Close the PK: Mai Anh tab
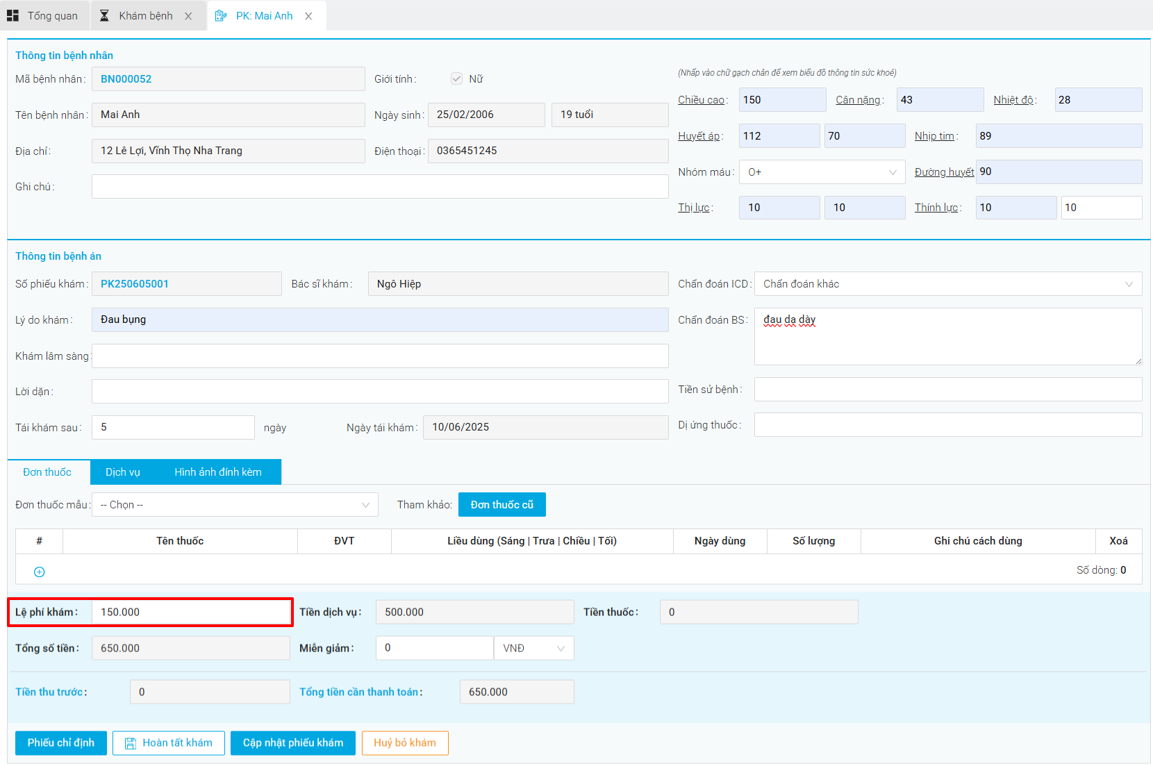This screenshot has height=766, width=1153. [308, 16]
